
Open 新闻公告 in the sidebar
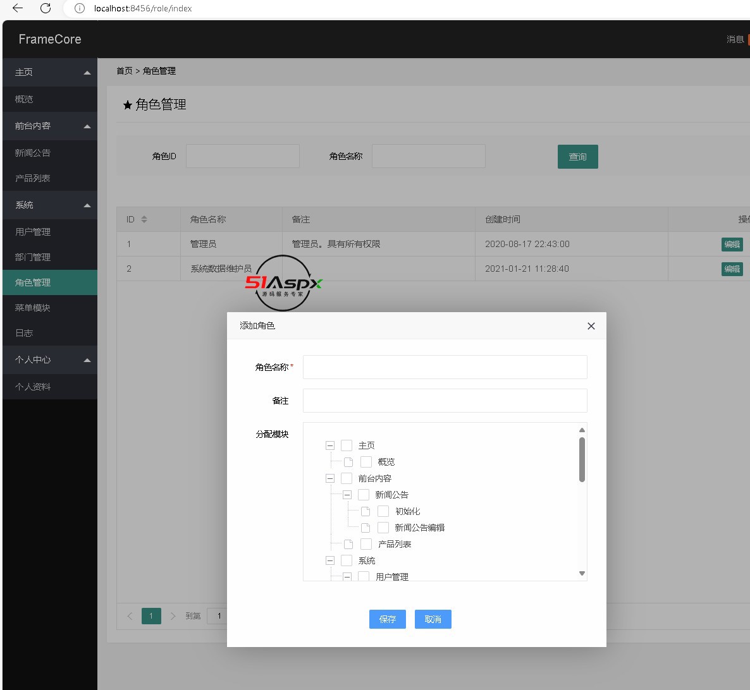[50, 153]
